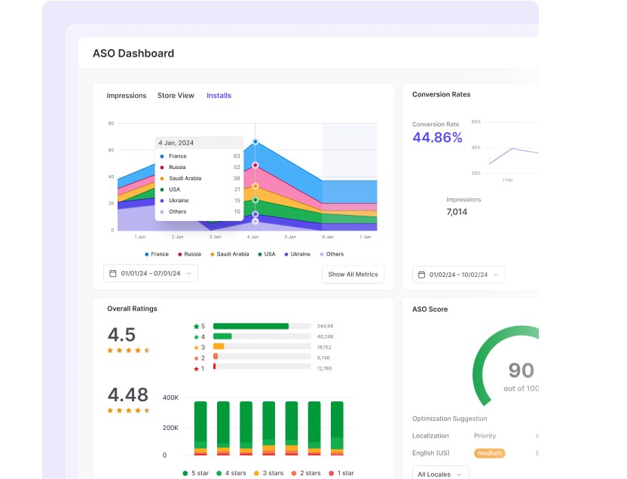
Task: Open the 01/01/24 – 07/01/24 date dropdown
Action: tap(151, 273)
